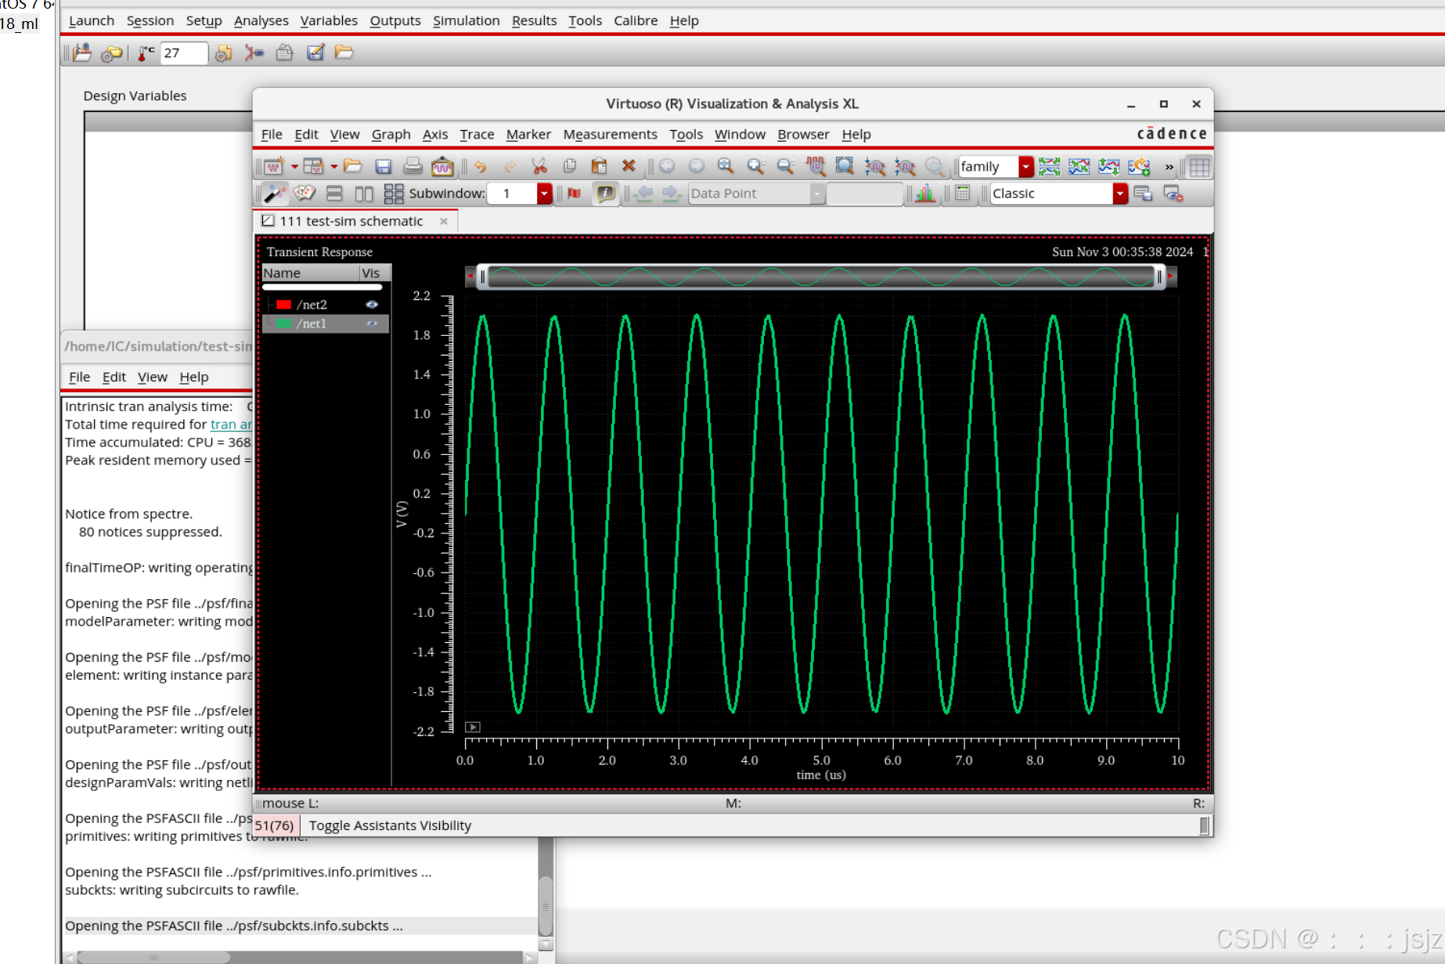Click the new subwindow icon
Viewport: 1445px width, 964px height.
(313, 166)
